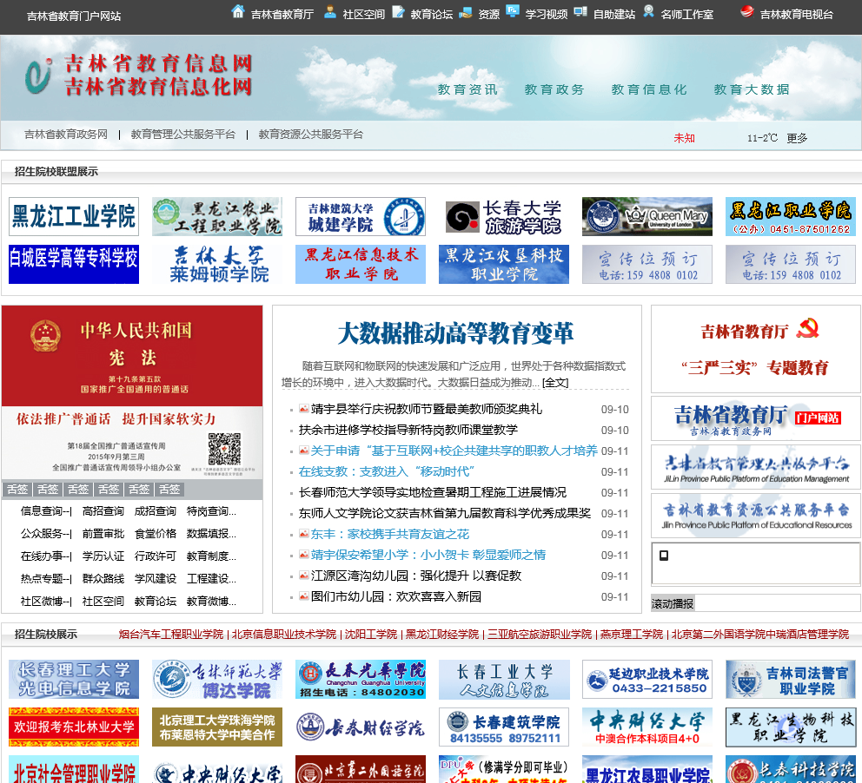Click the folder icon beside 资源

[x=466, y=12]
